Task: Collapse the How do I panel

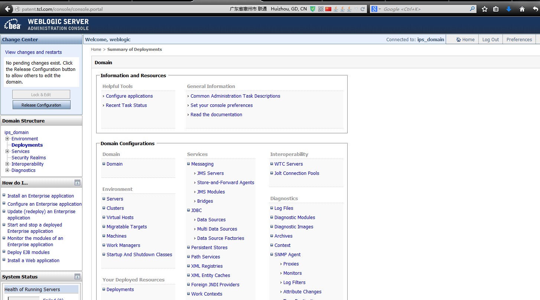Action: (77, 183)
